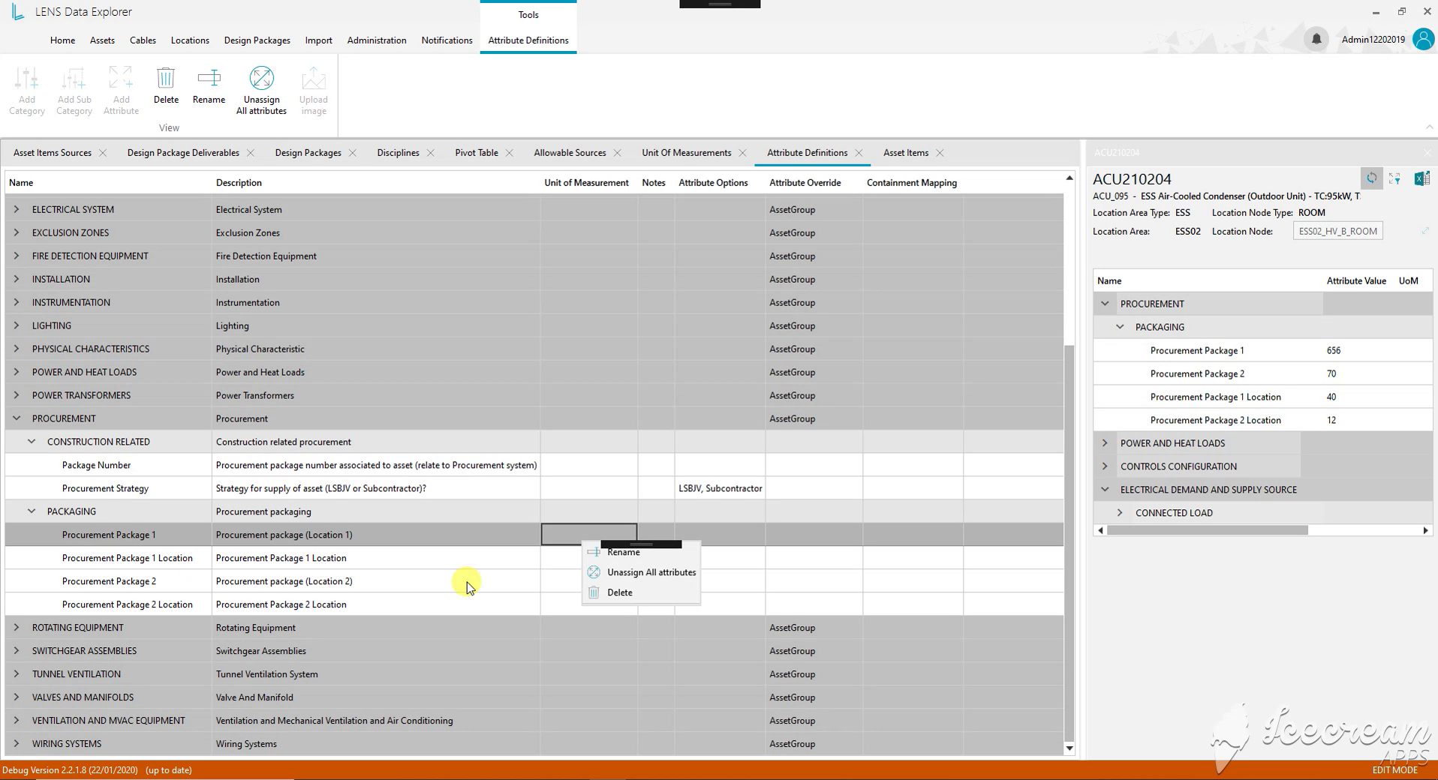Click the expand view icon beside refresh

1395,178
